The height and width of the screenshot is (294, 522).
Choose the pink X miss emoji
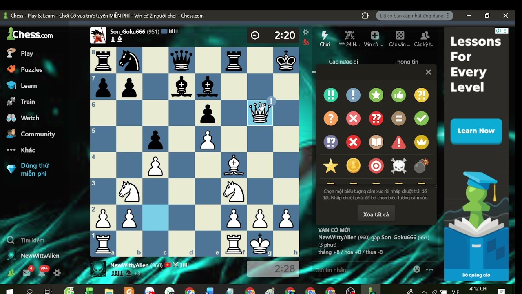pos(353,118)
